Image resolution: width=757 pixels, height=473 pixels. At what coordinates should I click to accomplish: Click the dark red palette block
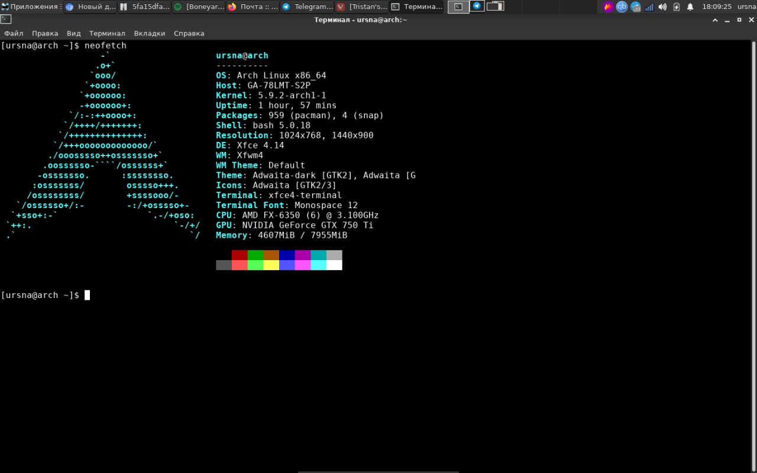click(240, 255)
